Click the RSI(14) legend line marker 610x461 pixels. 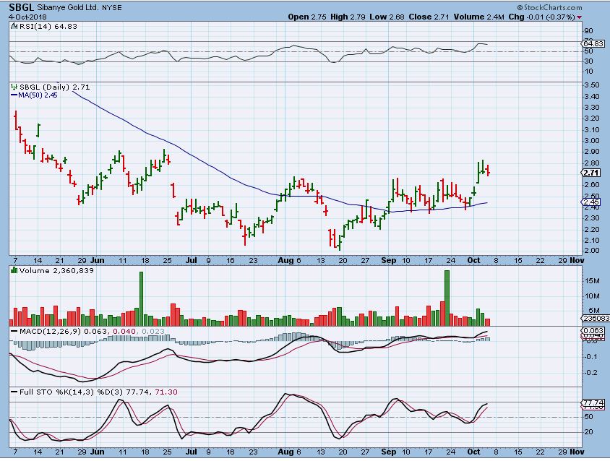coord(13,27)
